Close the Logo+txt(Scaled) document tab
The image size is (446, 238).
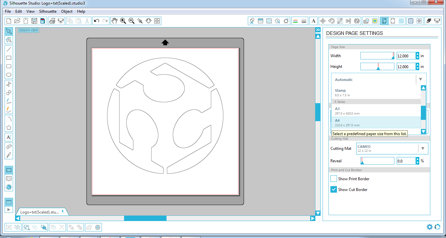point(63,212)
